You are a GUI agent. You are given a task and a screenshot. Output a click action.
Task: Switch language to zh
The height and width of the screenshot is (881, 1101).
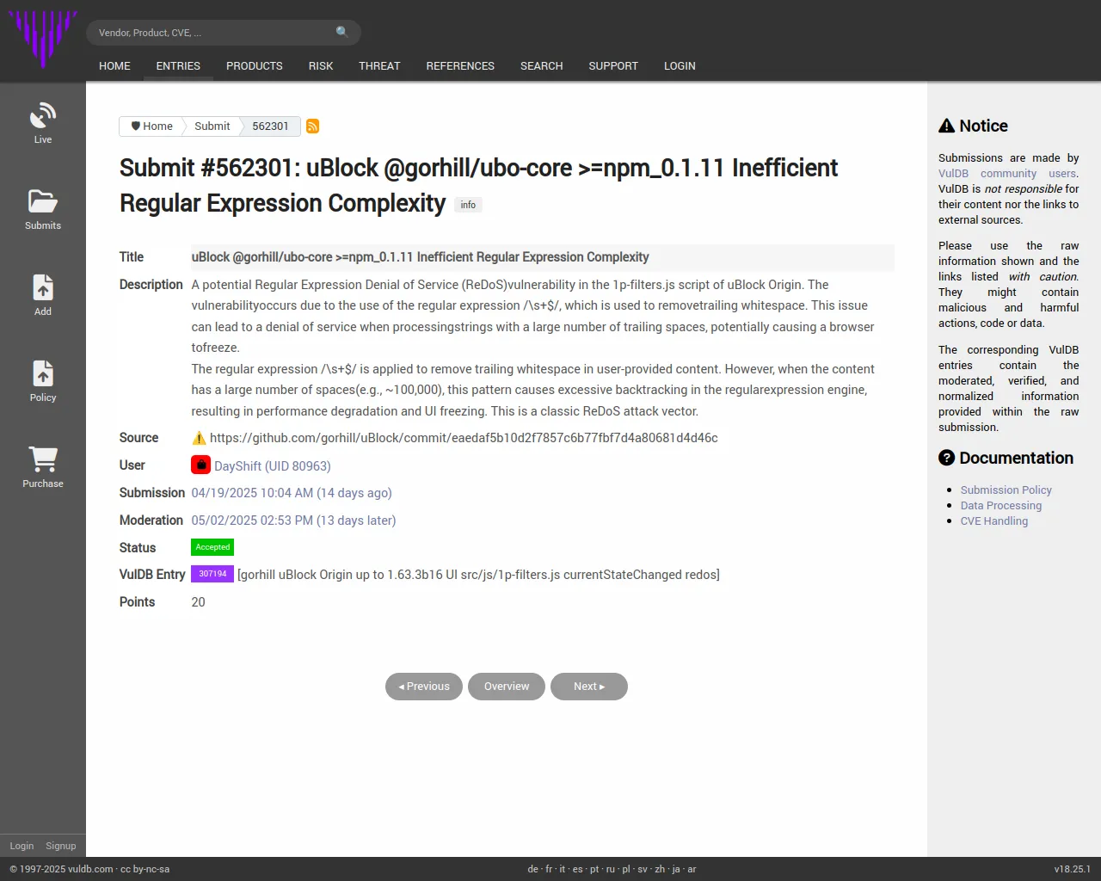click(x=660, y=869)
